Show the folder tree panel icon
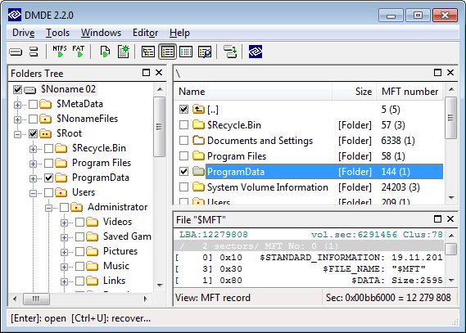The height and width of the screenshot is (333, 466). click(148, 52)
